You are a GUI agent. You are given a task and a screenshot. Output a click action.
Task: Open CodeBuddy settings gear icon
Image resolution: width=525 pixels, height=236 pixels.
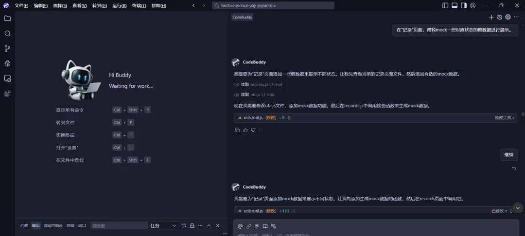pyautogui.click(x=508, y=17)
